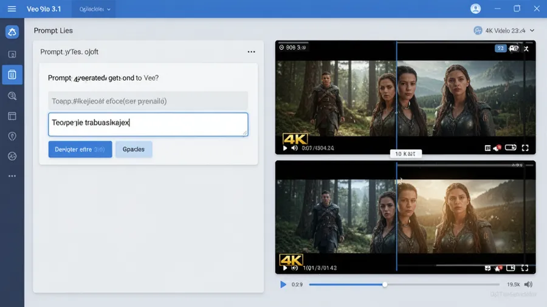The height and width of the screenshot is (307, 547).
Task: Click the volume icon beside 19.5k
Action: click(528, 285)
